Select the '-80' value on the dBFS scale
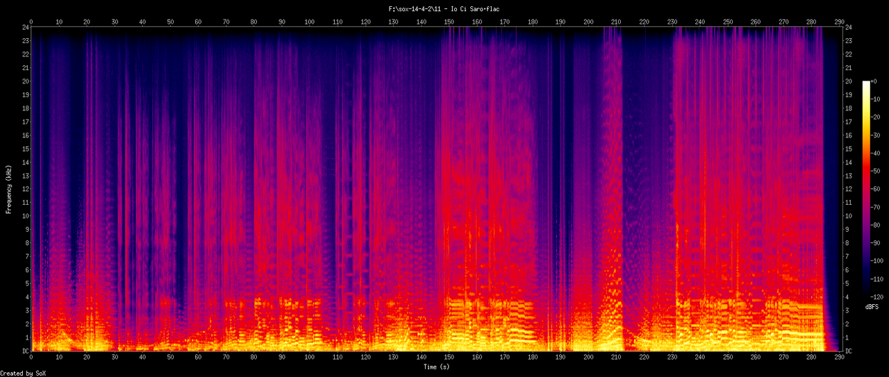 [876, 225]
